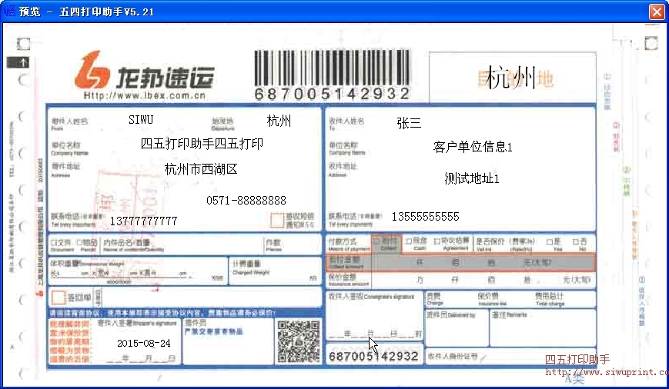
Task: Click the app icon in the title bar
Action: coord(9,12)
